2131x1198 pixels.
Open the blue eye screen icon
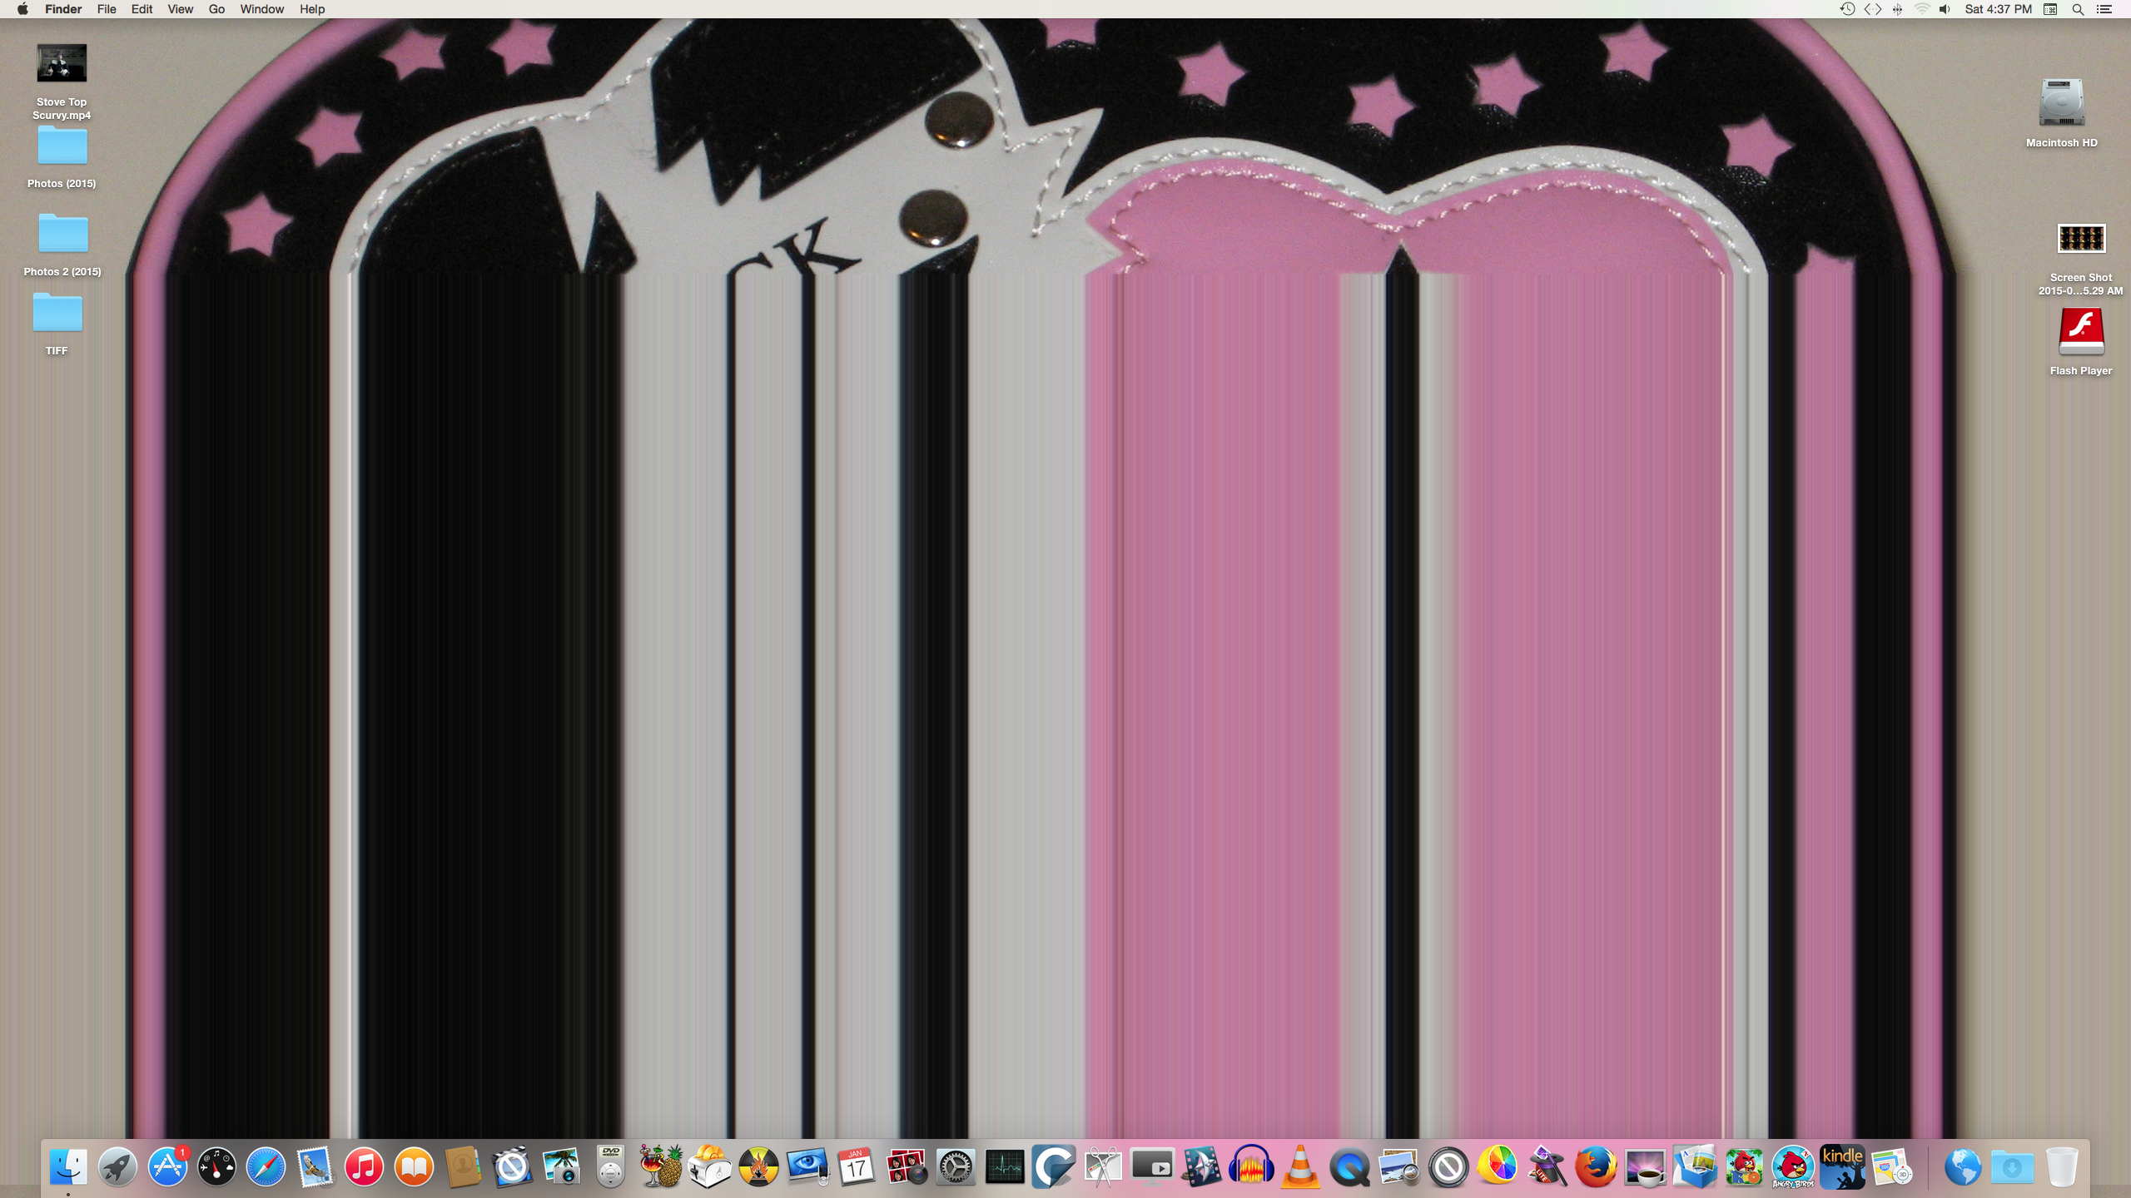click(808, 1166)
